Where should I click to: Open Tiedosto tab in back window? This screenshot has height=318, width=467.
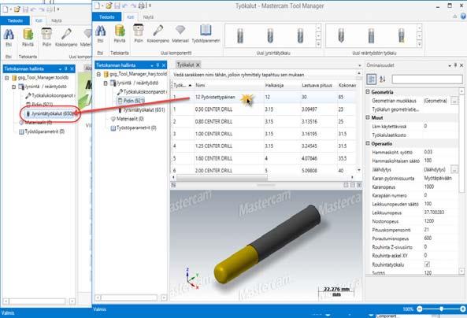15,20
